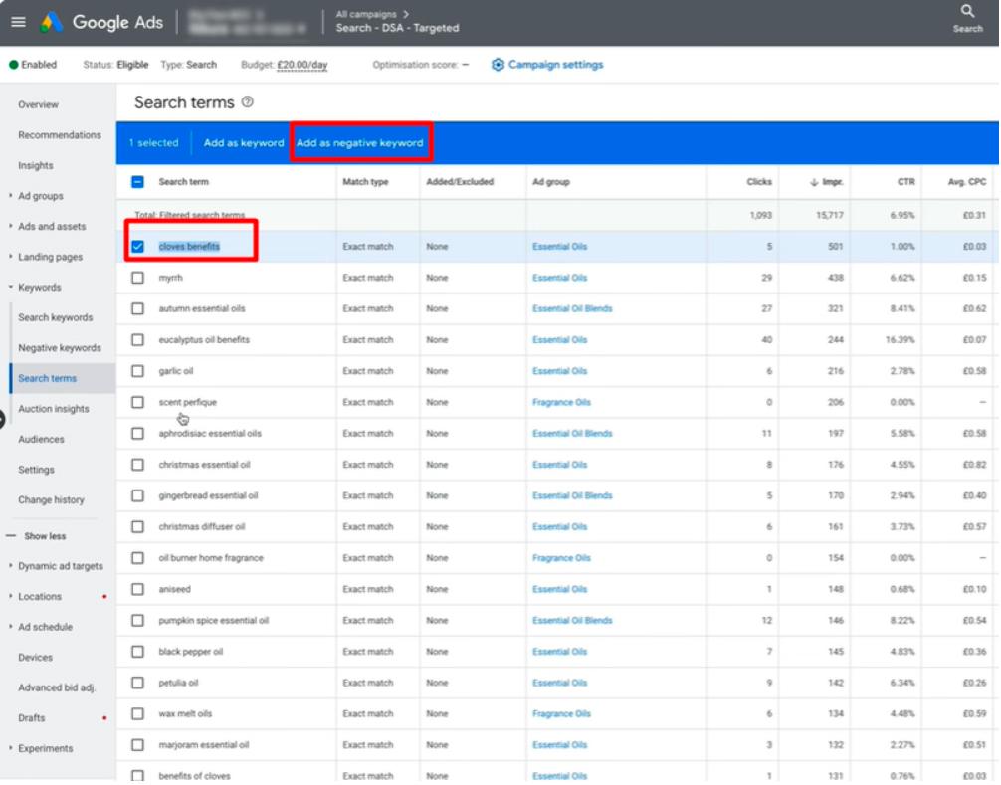Sort by CTR column header
This screenshot has width=1001, height=785.
click(905, 182)
